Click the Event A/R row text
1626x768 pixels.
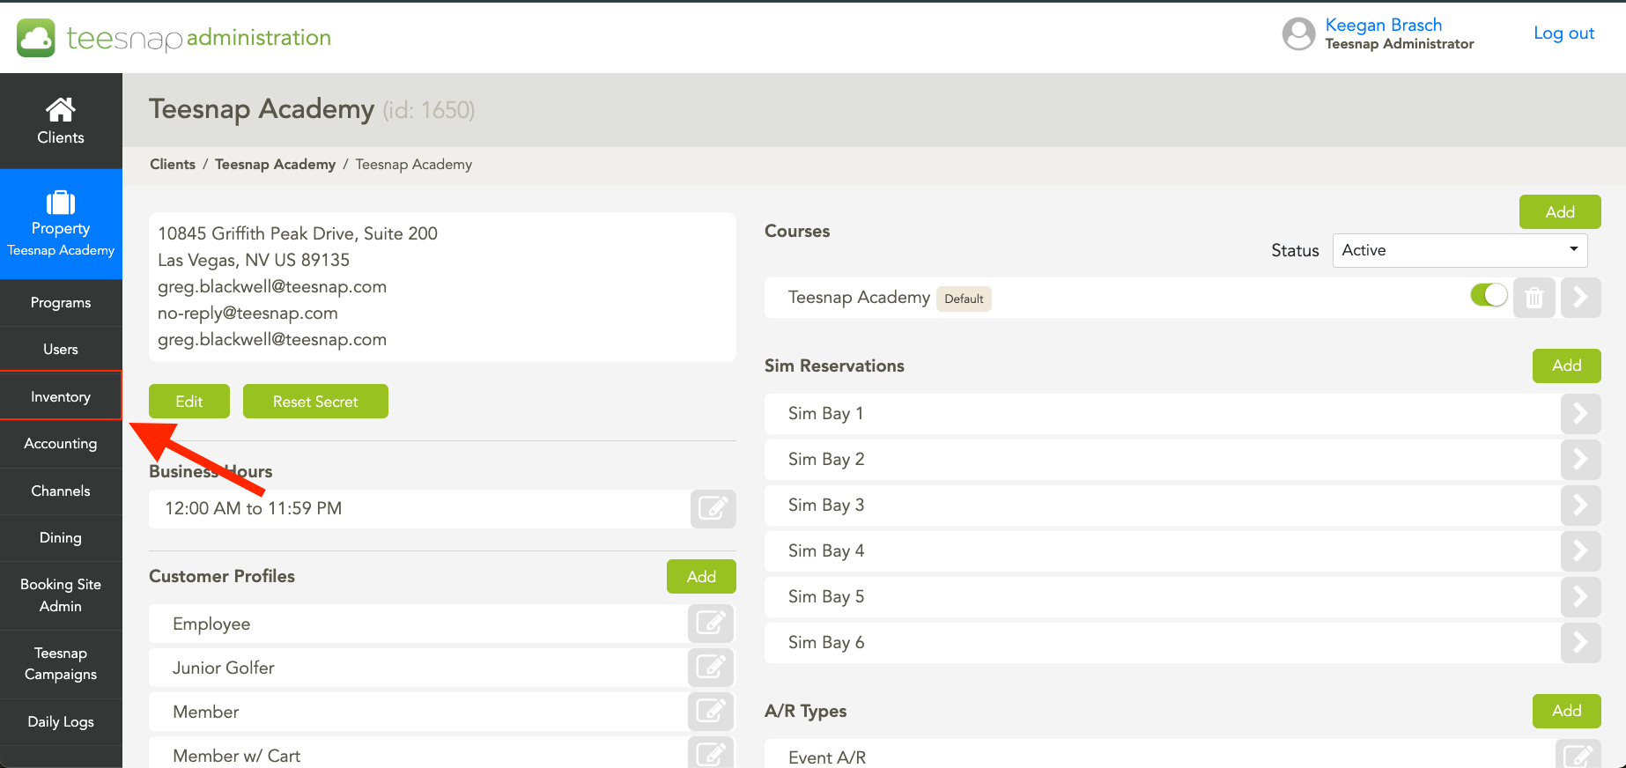coord(827,757)
